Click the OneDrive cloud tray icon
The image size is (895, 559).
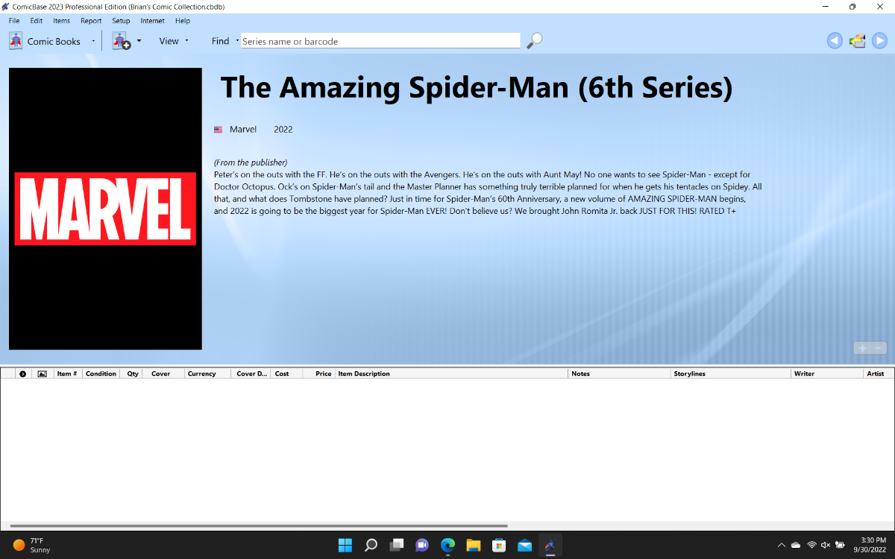(796, 545)
